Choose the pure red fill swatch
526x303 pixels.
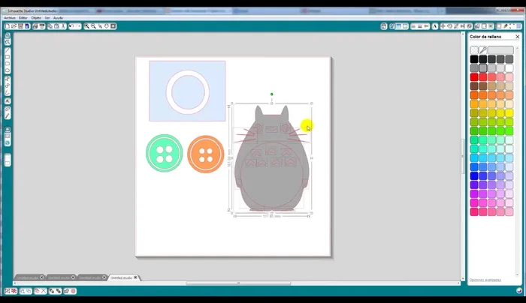tap(474, 76)
